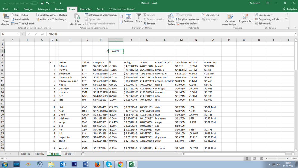
Task: Switch to the Tabelle2 sheet tab
Action: pyautogui.click(x=39, y=154)
